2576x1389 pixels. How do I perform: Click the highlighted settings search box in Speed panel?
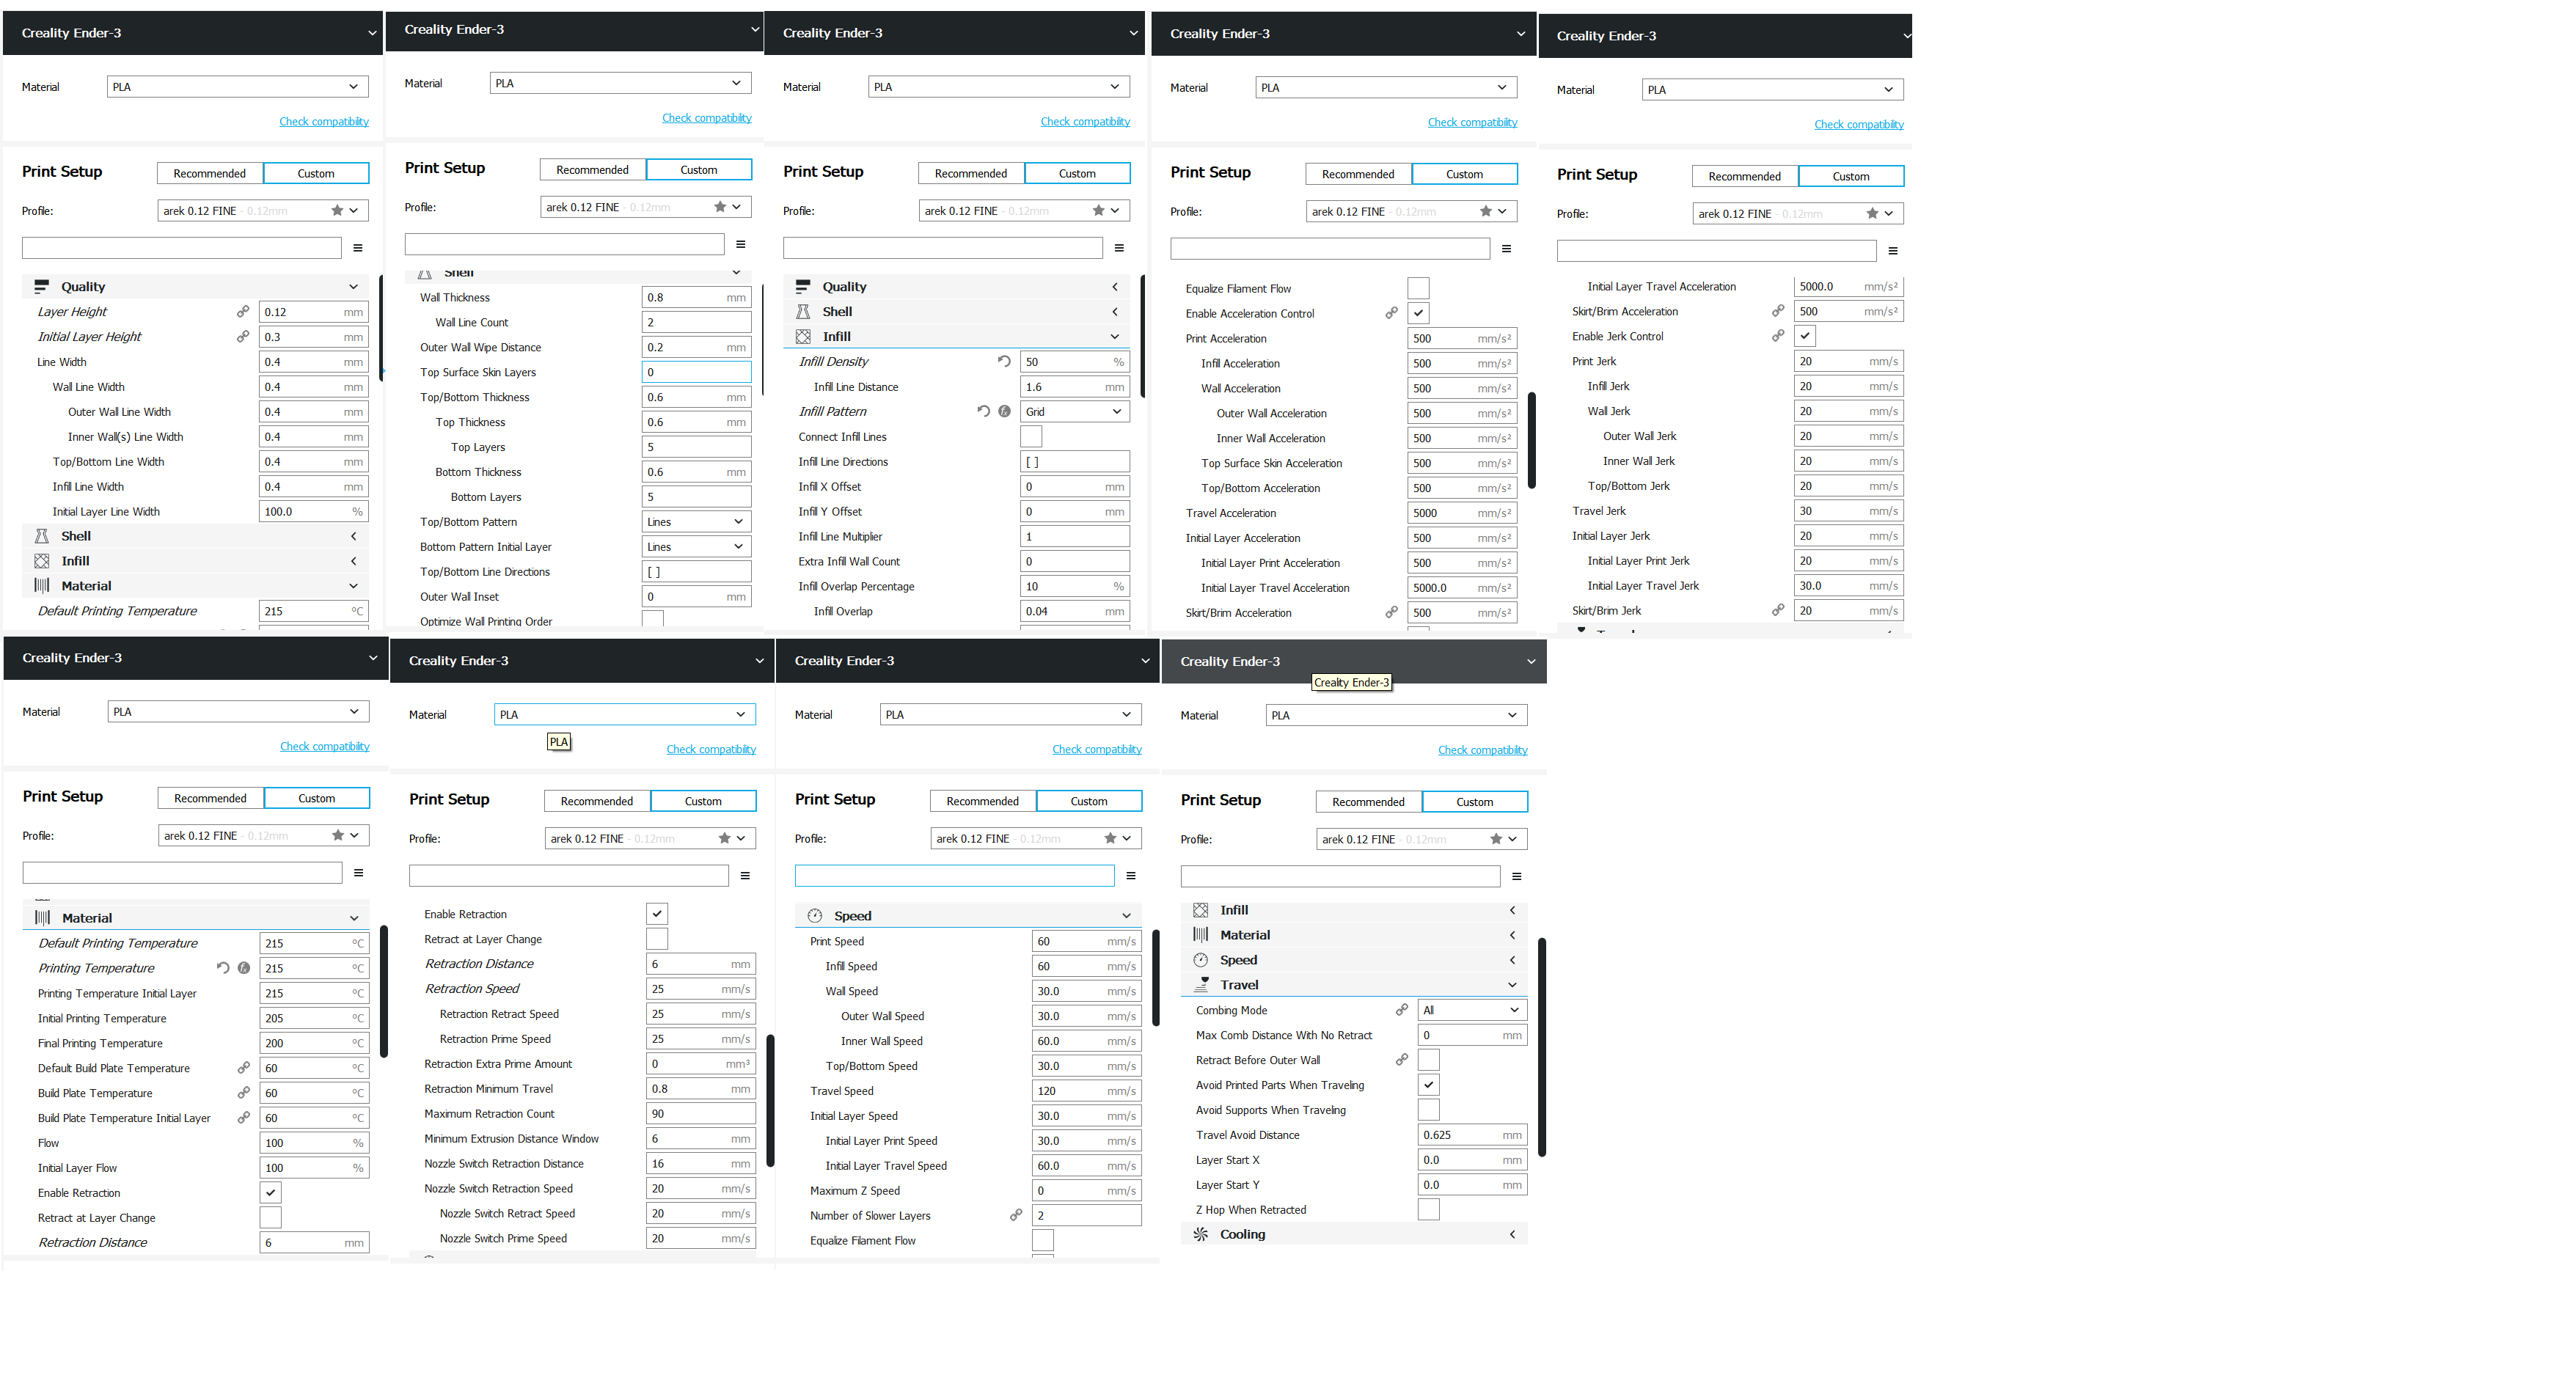[x=954, y=876]
